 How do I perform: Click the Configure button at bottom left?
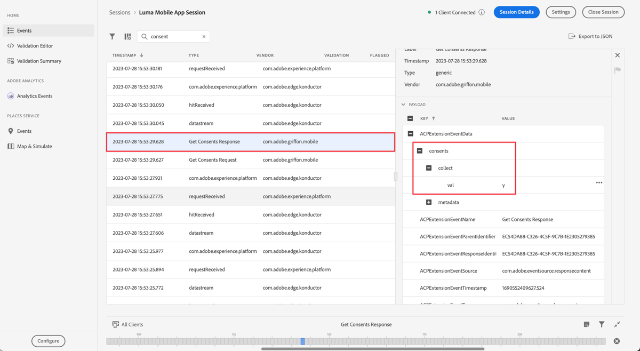tap(48, 341)
